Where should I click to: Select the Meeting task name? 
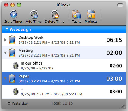[x=25, y=50]
